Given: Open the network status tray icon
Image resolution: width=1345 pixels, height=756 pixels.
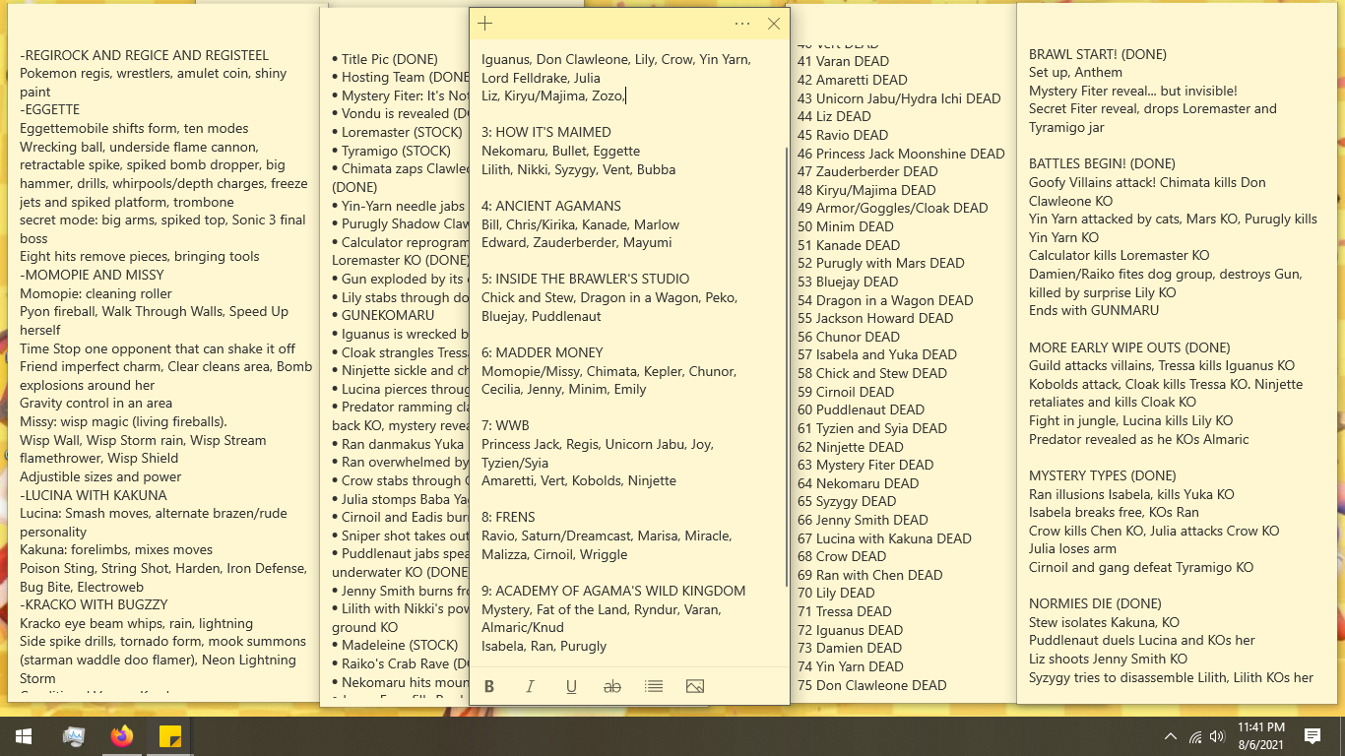Looking at the screenshot, I should click(1195, 736).
